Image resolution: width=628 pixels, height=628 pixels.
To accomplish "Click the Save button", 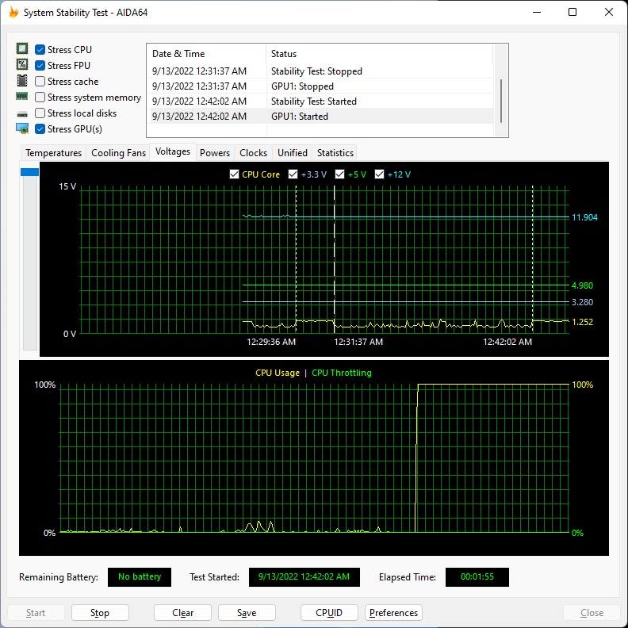I will [247, 613].
